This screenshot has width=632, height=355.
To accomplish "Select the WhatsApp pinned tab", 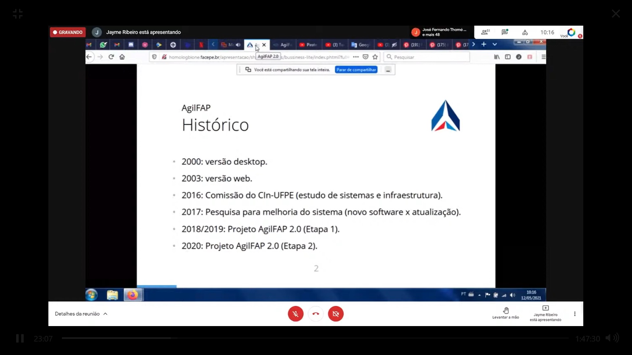I will [x=103, y=45].
